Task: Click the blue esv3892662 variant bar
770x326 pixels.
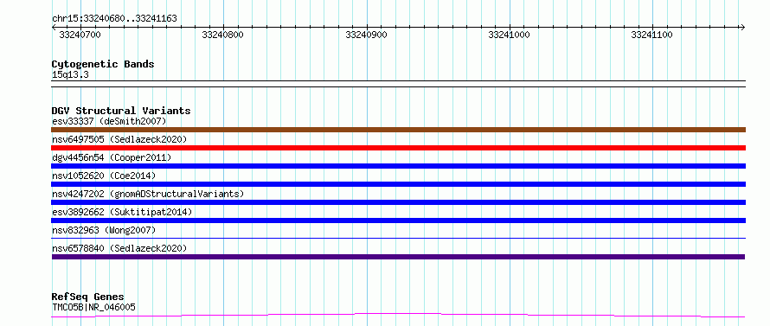Action: (x=398, y=221)
